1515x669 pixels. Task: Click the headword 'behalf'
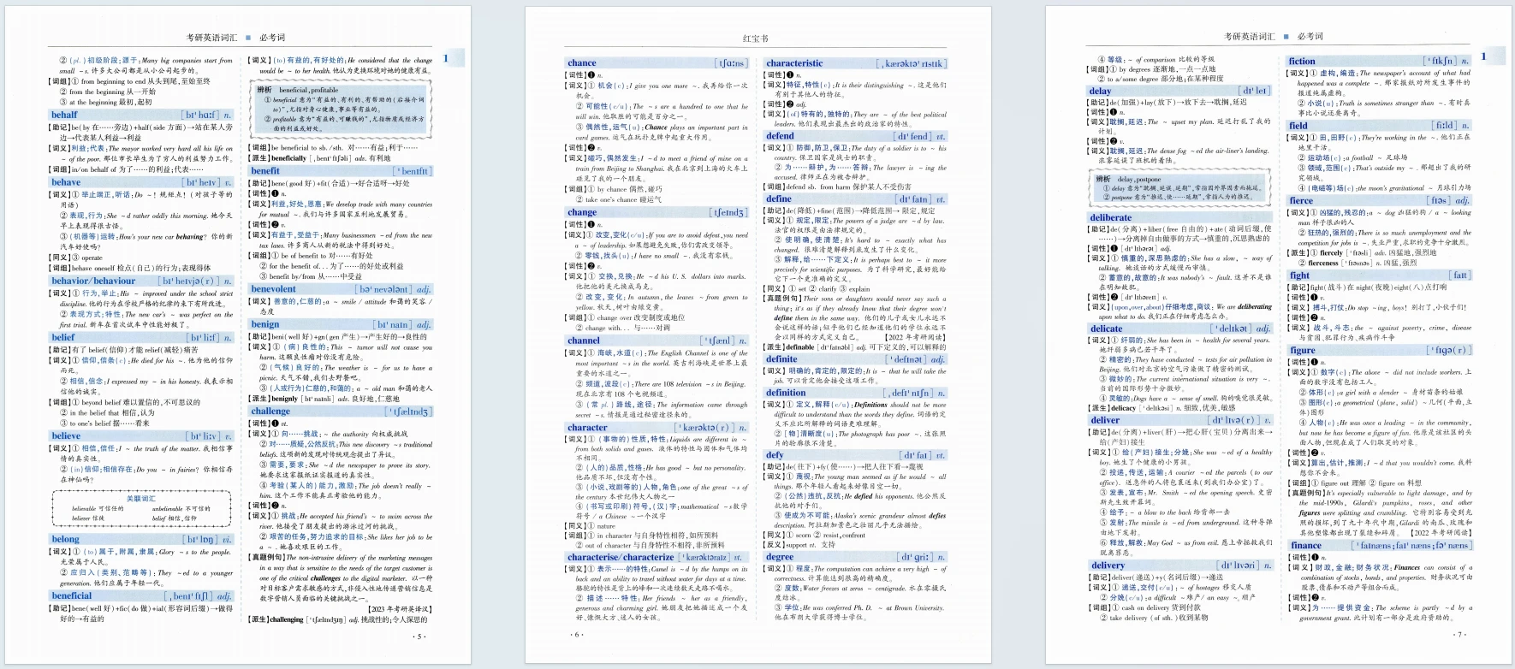pos(64,115)
